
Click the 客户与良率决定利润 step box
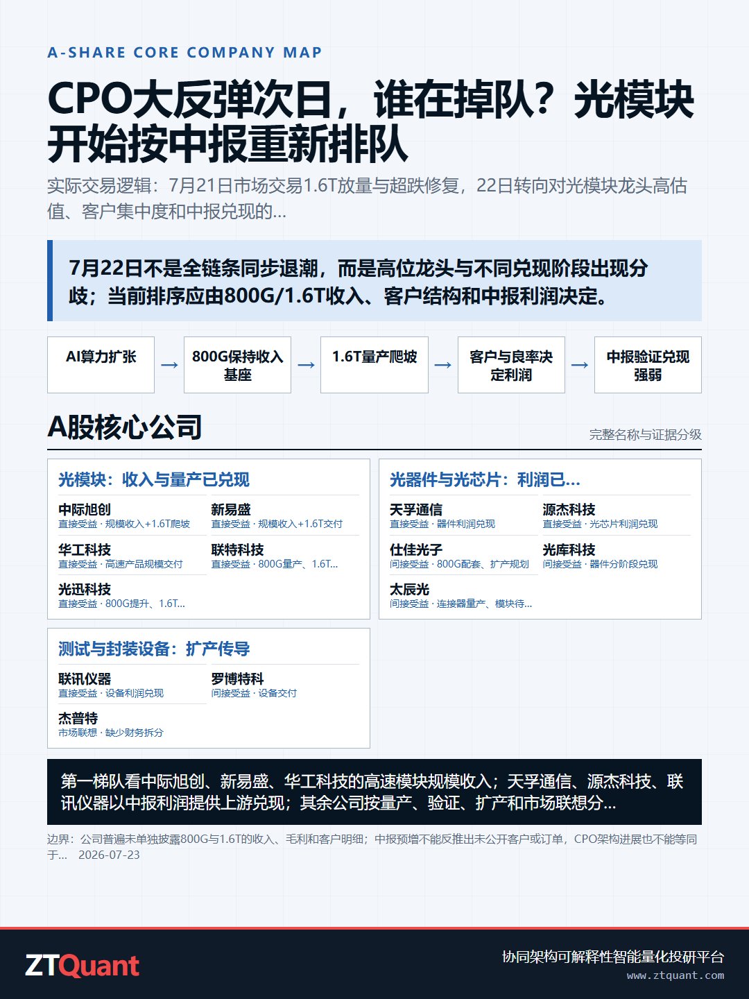pos(511,365)
